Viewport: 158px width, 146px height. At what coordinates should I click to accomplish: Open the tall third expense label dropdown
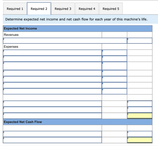[x=52, y=66]
